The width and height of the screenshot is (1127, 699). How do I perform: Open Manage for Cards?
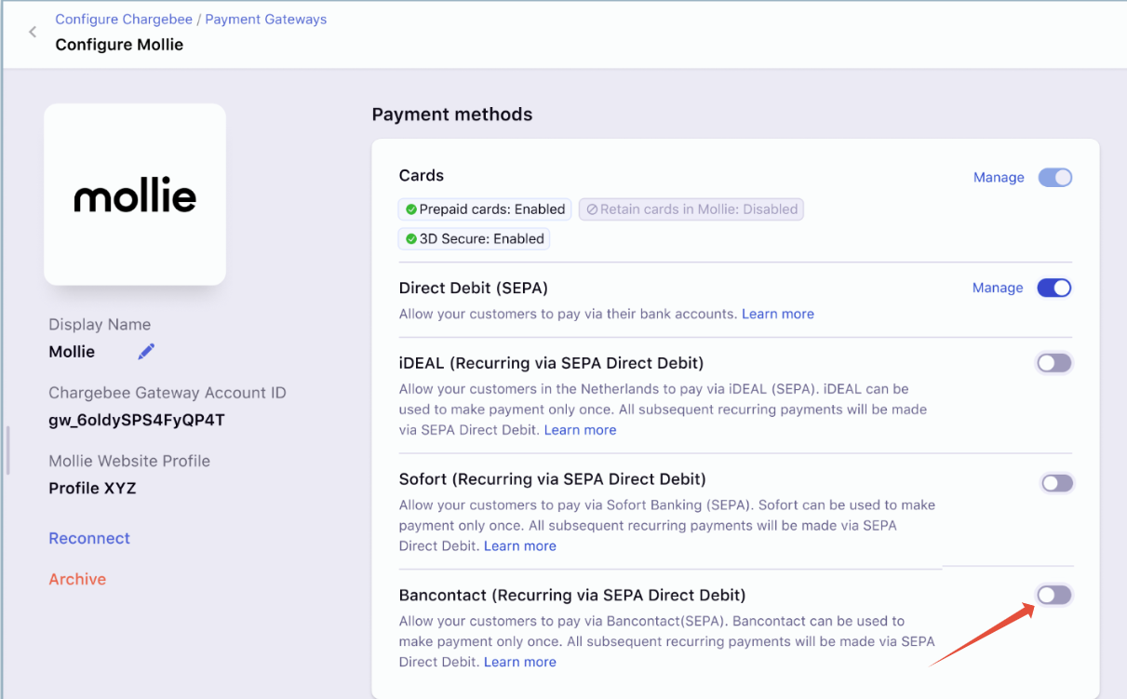tap(999, 177)
